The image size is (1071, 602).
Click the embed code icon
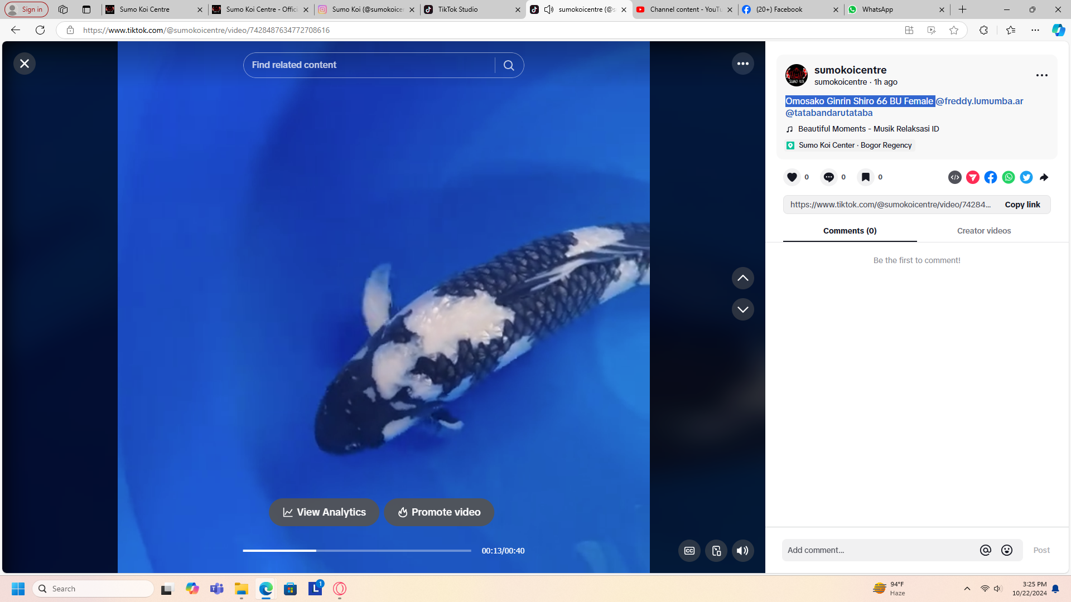click(x=954, y=177)
